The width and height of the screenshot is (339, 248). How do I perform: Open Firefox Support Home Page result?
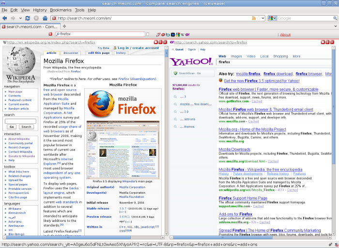pos(243,198)
